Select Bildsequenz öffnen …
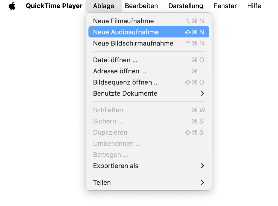The width and height of the screenshot is (278, 206). point(126,82)
